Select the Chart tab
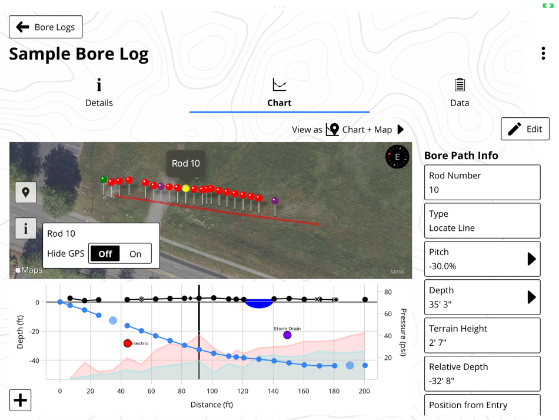559x420 pixels. [x=279, y=94]
